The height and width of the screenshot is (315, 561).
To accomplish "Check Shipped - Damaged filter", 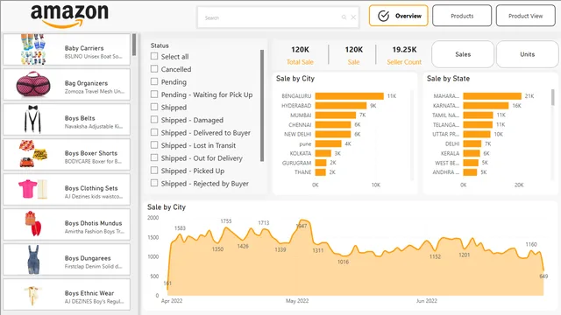I will click(x=154, y=119).
